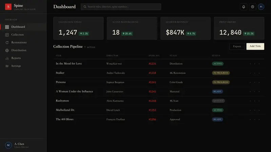Select the film title 'The 400 Blows'
The width and height of the screenshot is (271, 152).
point(64,119)
